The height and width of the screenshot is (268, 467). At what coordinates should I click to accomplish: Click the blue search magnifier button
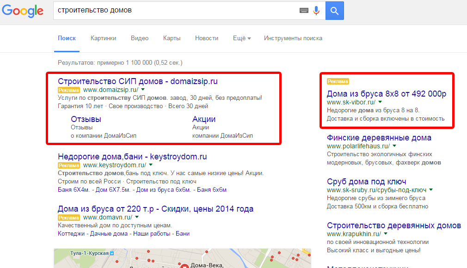pos(334,11)
